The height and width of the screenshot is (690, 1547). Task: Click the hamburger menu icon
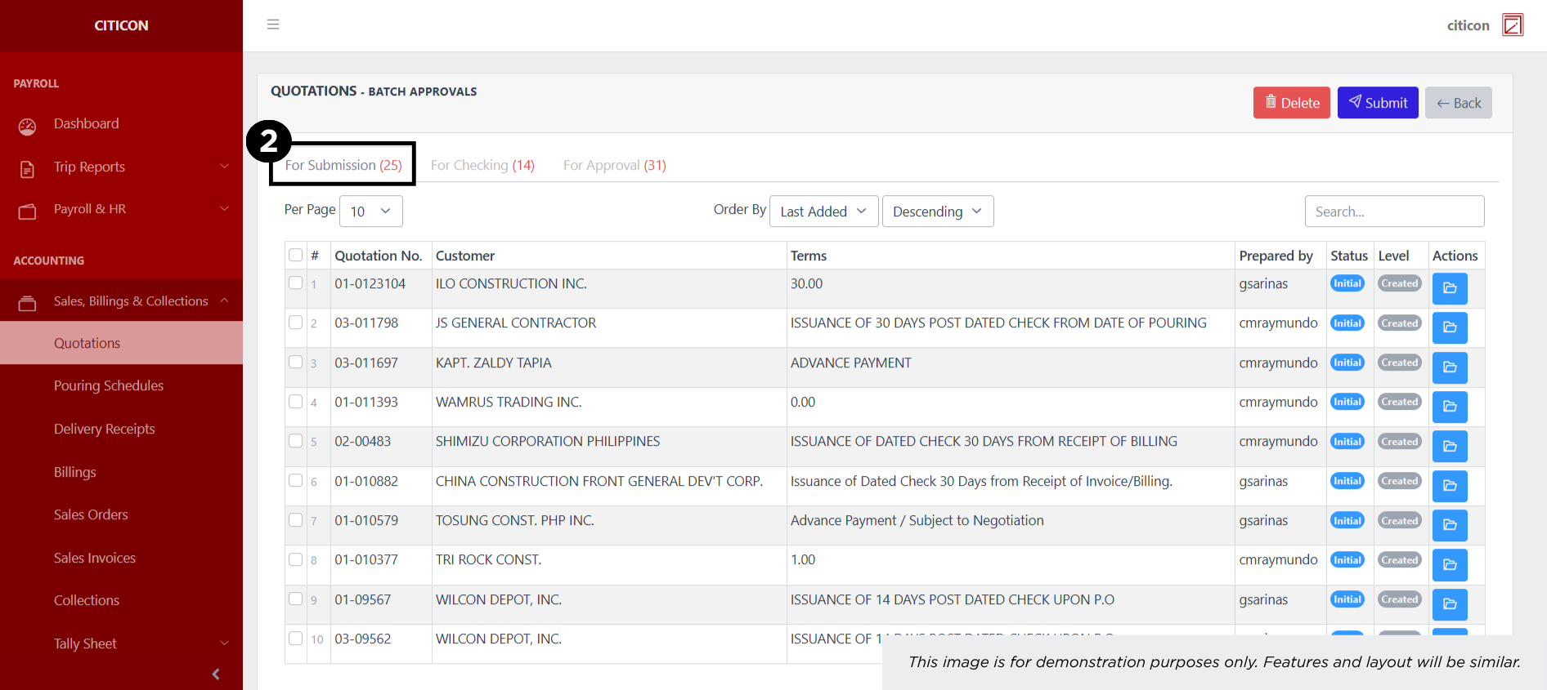tap(273, 24)
